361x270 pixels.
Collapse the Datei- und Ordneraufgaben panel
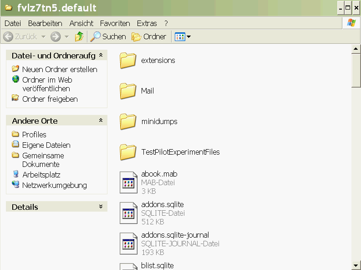click(101, 56)
